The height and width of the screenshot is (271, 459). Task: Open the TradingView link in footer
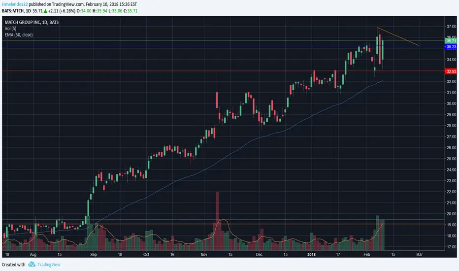49,265
